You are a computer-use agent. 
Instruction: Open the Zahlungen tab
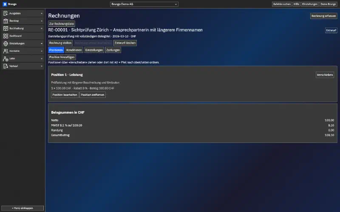click(113, 50)
